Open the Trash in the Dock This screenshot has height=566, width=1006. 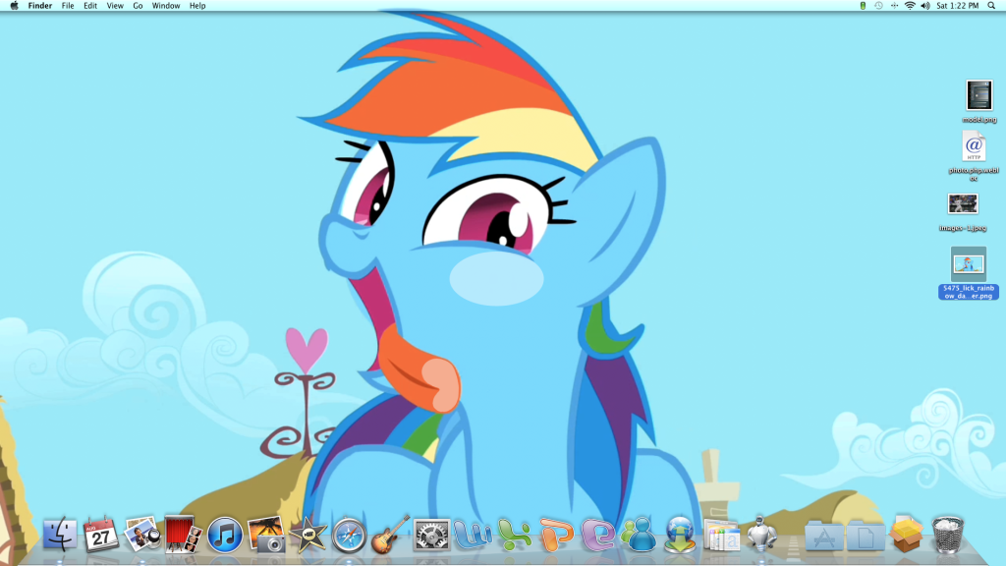pos(948,535)
